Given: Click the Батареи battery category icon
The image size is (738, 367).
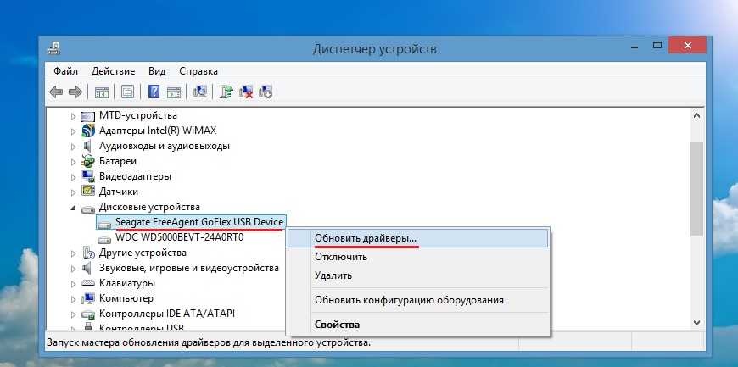Looking at the screenshot, I should (88, 161).
